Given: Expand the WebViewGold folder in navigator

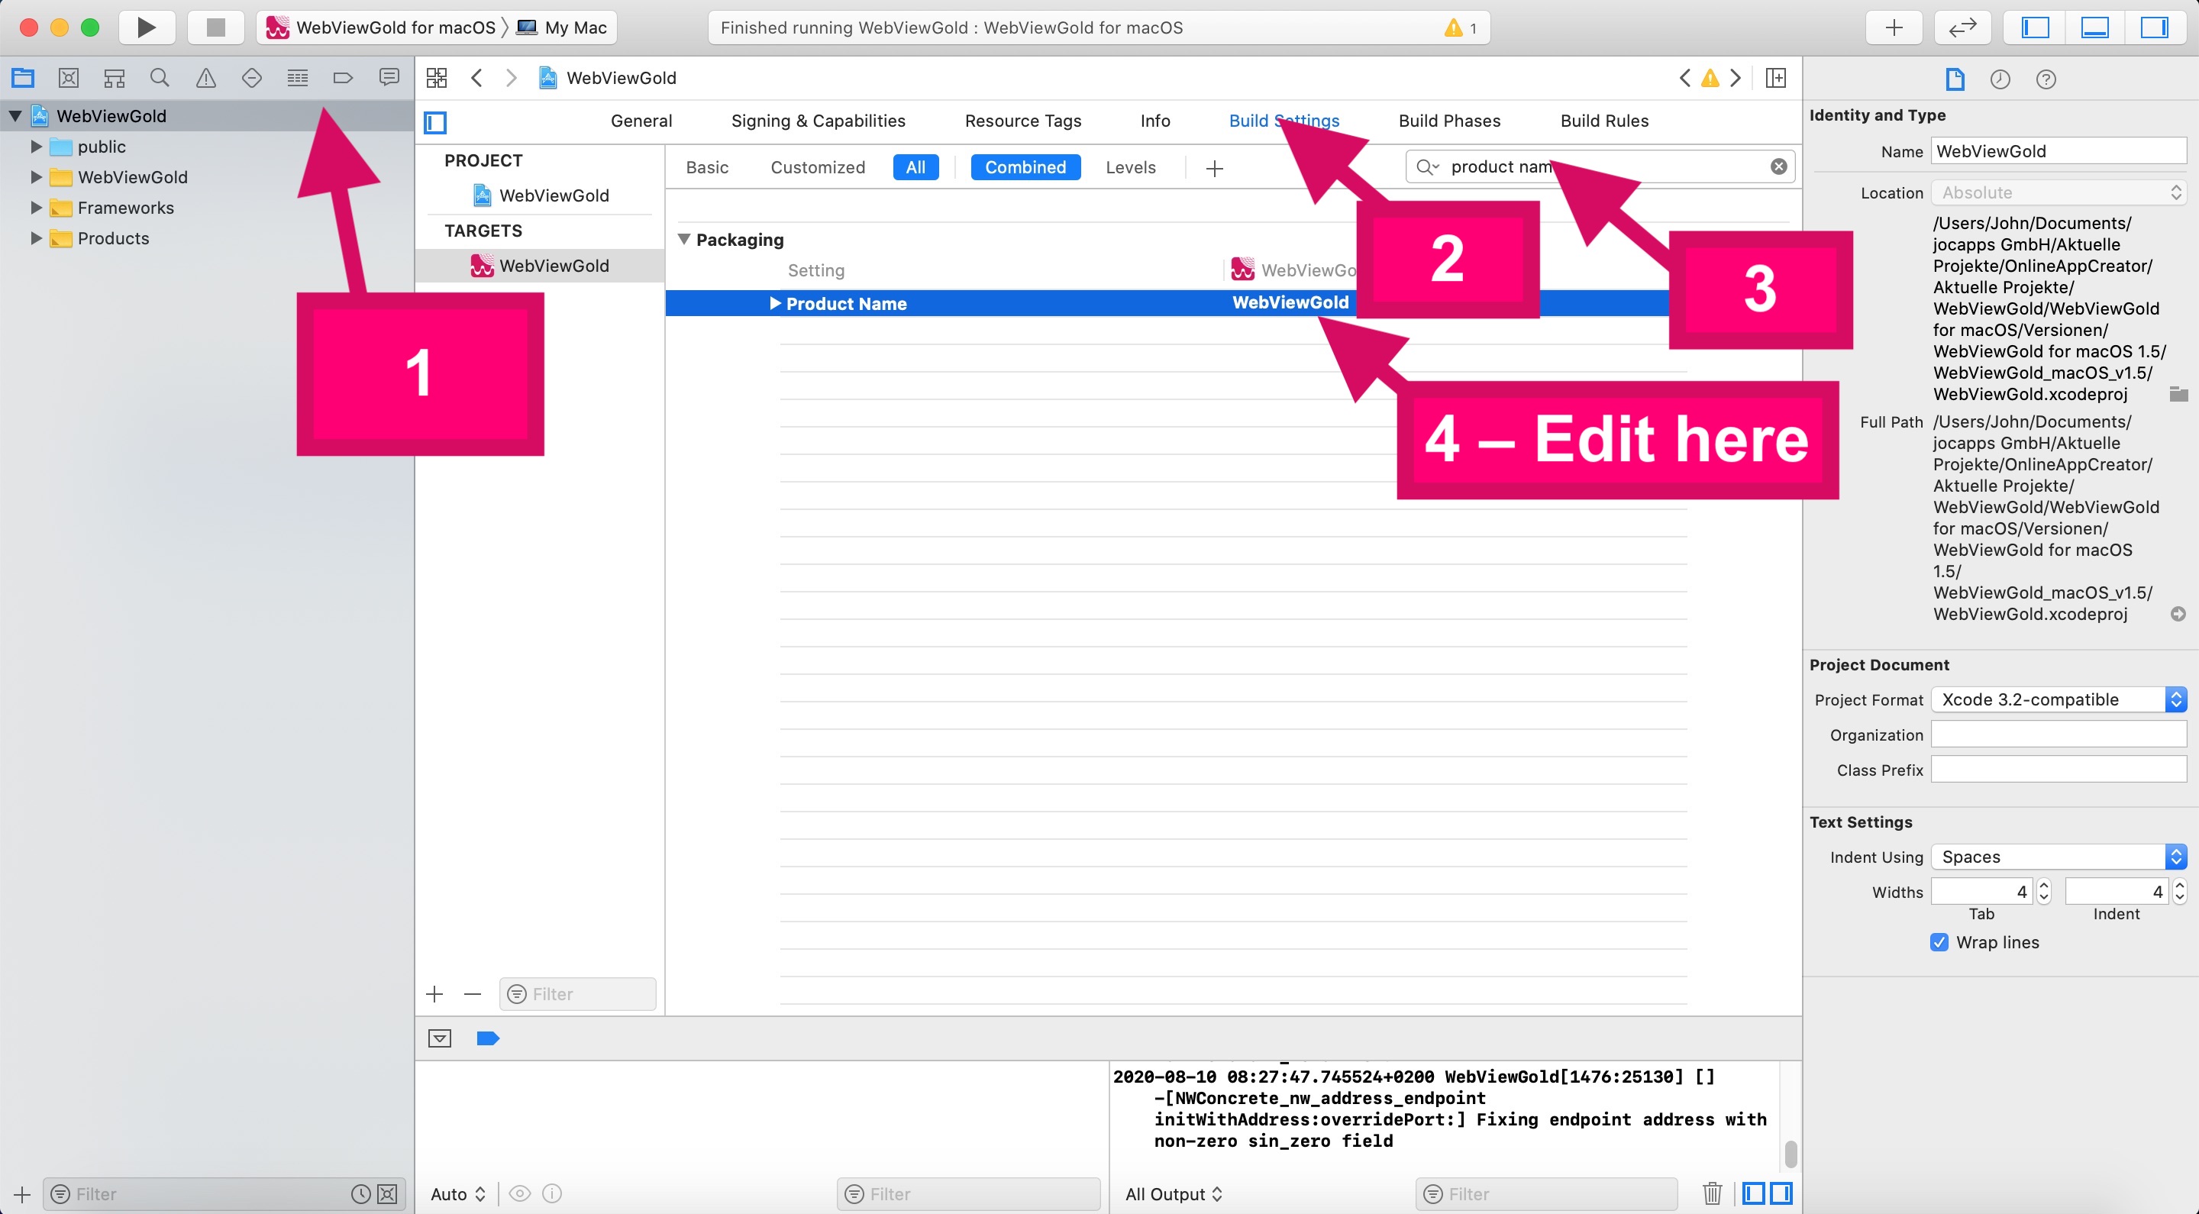Looking at the screenshot, I should click(x=36, y=178).
